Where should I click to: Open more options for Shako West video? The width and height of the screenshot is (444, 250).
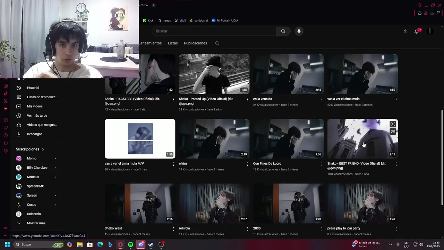click(x=173, y=229)
